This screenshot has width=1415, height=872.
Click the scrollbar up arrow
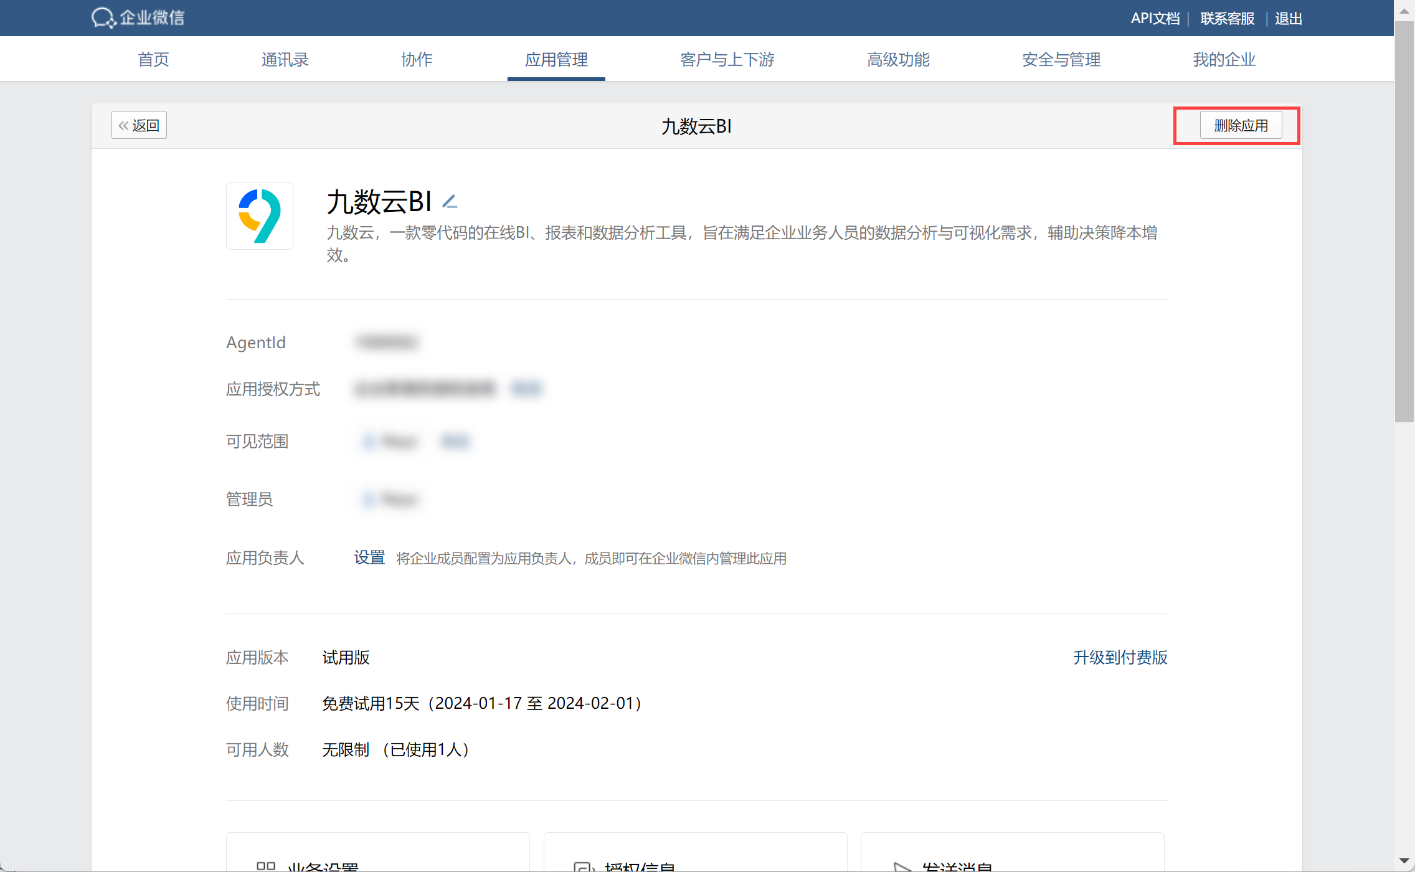1404,11
